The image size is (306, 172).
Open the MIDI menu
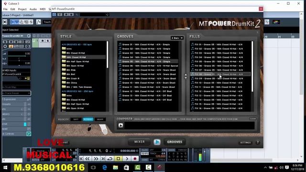tap(43, 9)
